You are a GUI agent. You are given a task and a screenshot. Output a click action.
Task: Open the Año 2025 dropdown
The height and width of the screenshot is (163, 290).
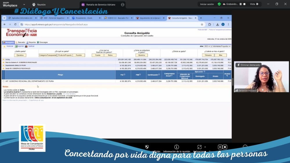pos(207,46)
